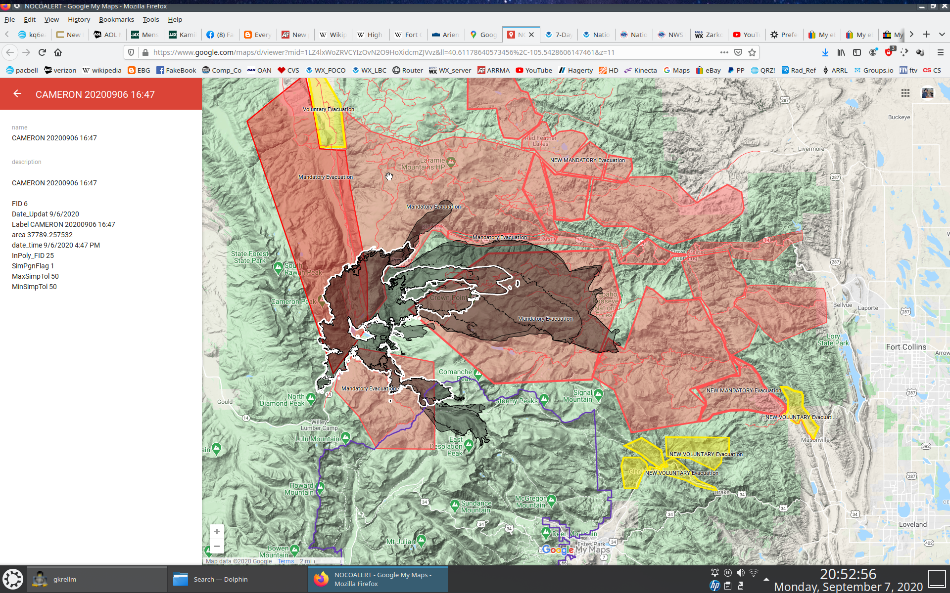
Task: Click the Google account avatar on the map
Action: [928, 93]
